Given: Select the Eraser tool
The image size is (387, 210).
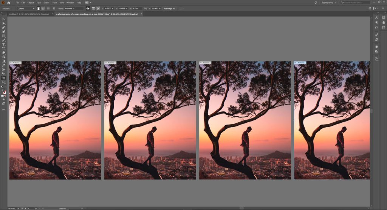Looking at the screenshot, I should coord(4,53).
